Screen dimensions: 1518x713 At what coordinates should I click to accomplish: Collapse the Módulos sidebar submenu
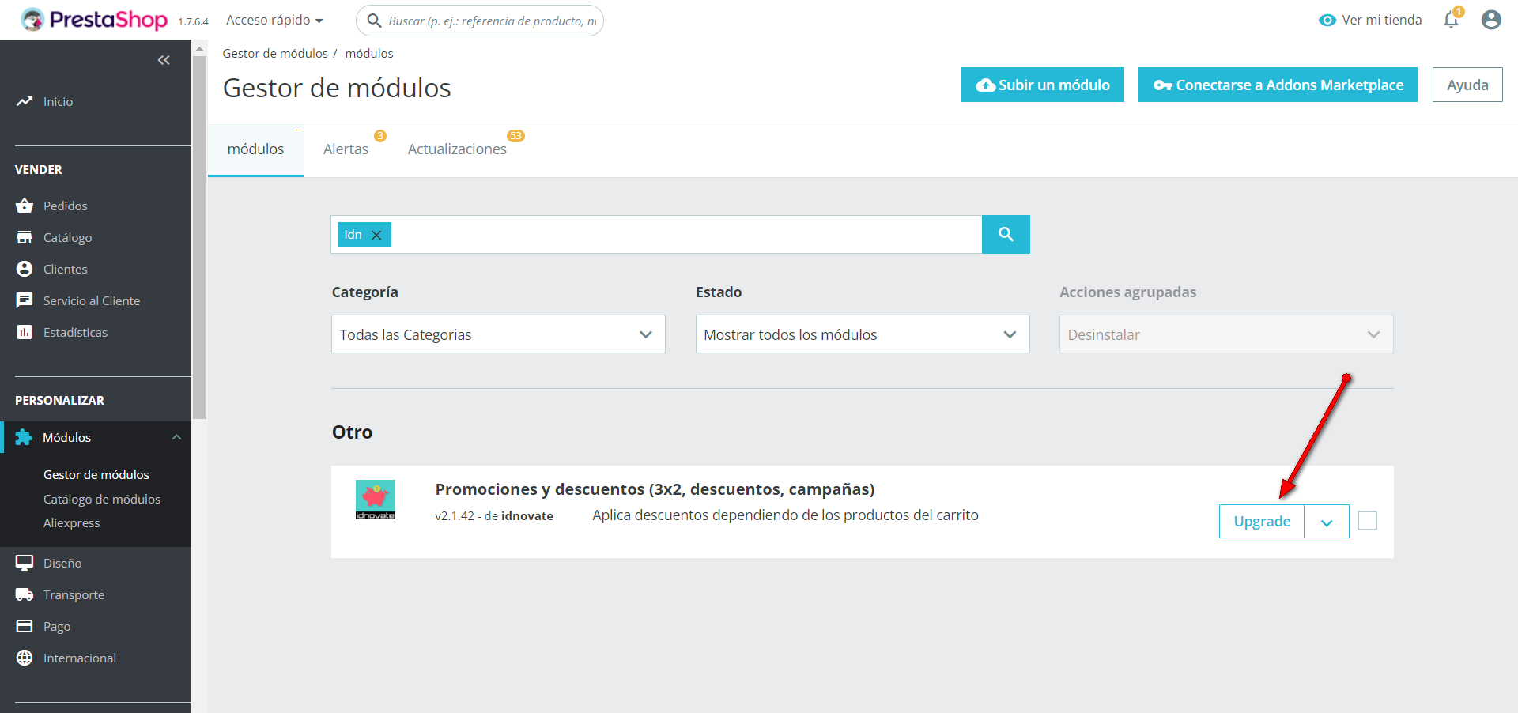point(176,437)
